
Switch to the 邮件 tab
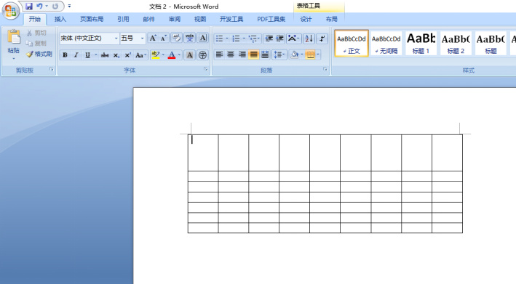(x=148, y=19)
